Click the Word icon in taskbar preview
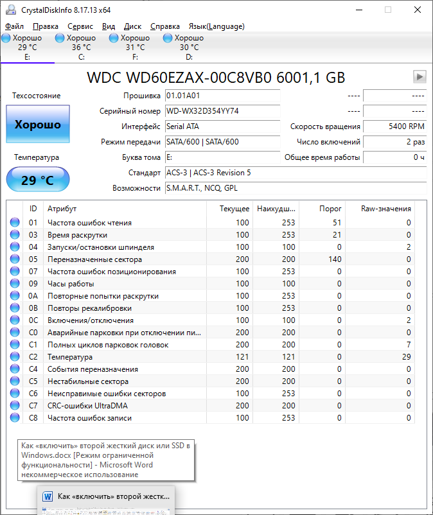The image size is (433, 515). [x=48, y=496]
